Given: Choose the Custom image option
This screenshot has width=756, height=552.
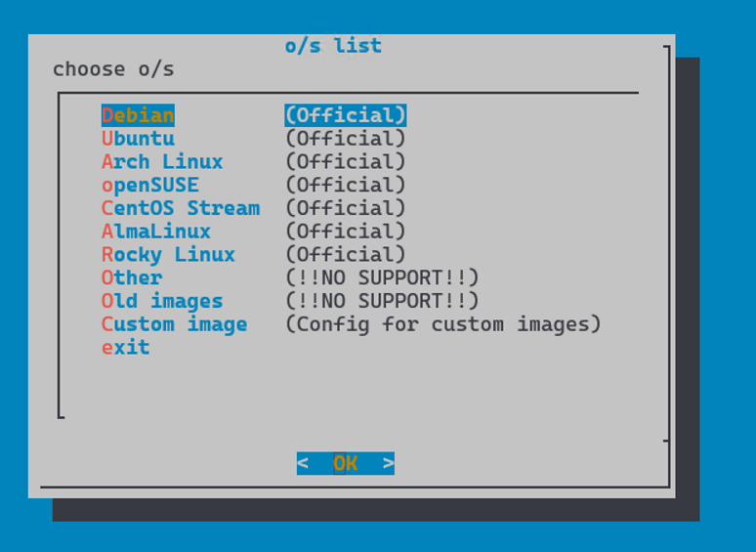Looking at the screenshot, I should 174,324.
